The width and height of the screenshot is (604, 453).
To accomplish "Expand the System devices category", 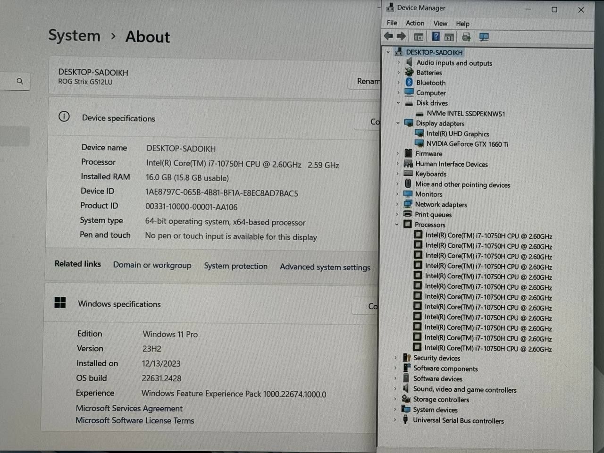I will point(395,409).
